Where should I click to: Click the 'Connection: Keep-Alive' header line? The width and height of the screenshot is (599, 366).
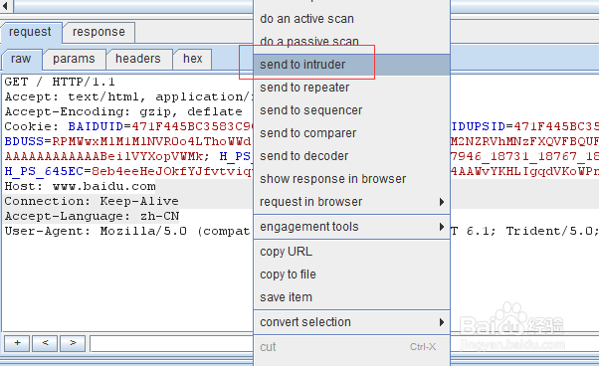92,201
